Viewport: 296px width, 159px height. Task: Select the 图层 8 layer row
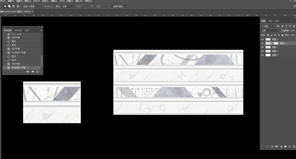[x=278, y=39]
